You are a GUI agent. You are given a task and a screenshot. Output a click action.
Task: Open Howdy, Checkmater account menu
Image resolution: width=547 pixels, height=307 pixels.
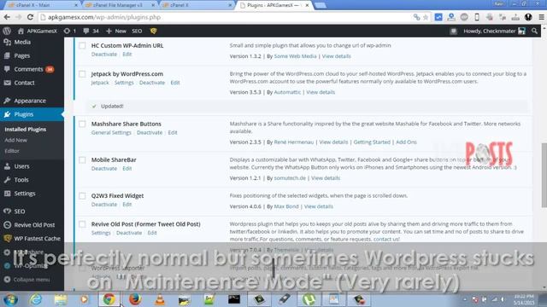tap(494, 31)
